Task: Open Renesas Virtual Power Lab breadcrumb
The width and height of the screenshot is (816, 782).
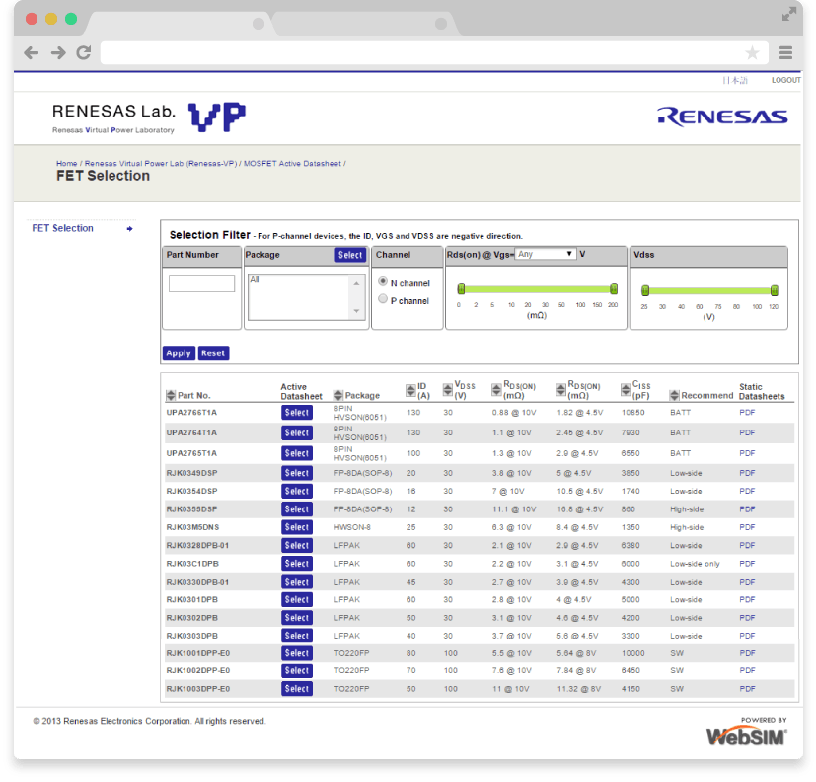Action: [x=161, y=164]
